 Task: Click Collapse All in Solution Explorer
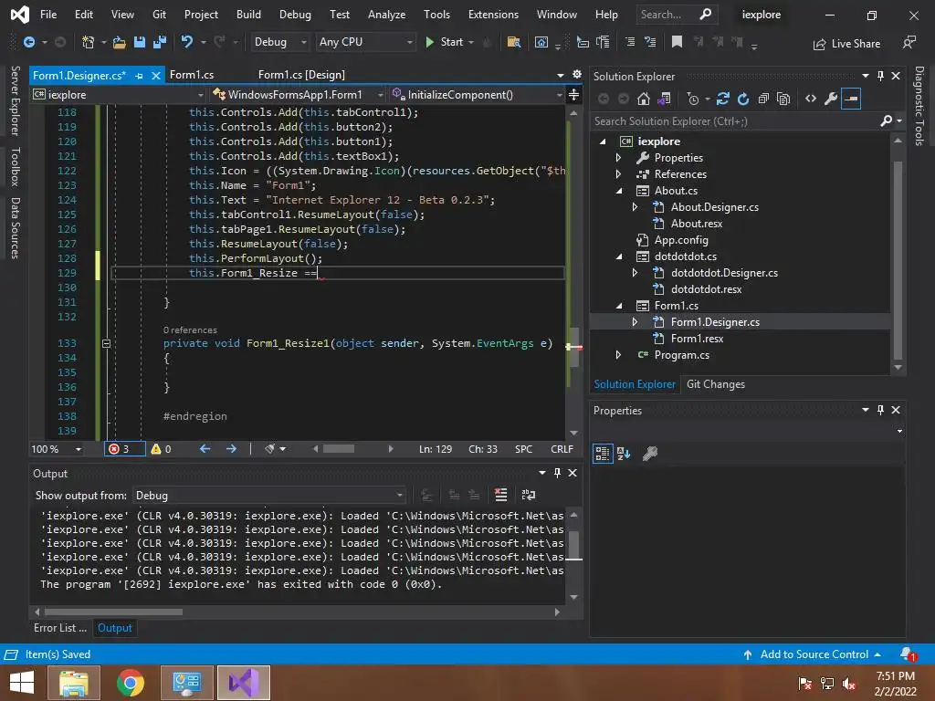coord(762,99)
